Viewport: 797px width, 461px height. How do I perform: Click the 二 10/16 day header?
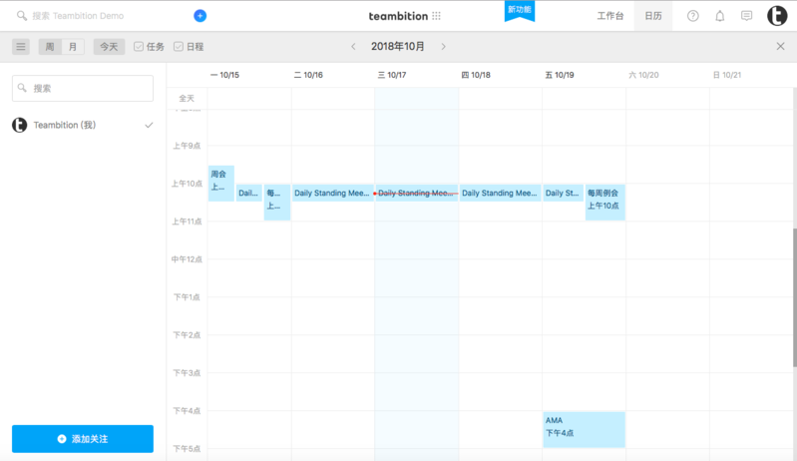(308, 75)
